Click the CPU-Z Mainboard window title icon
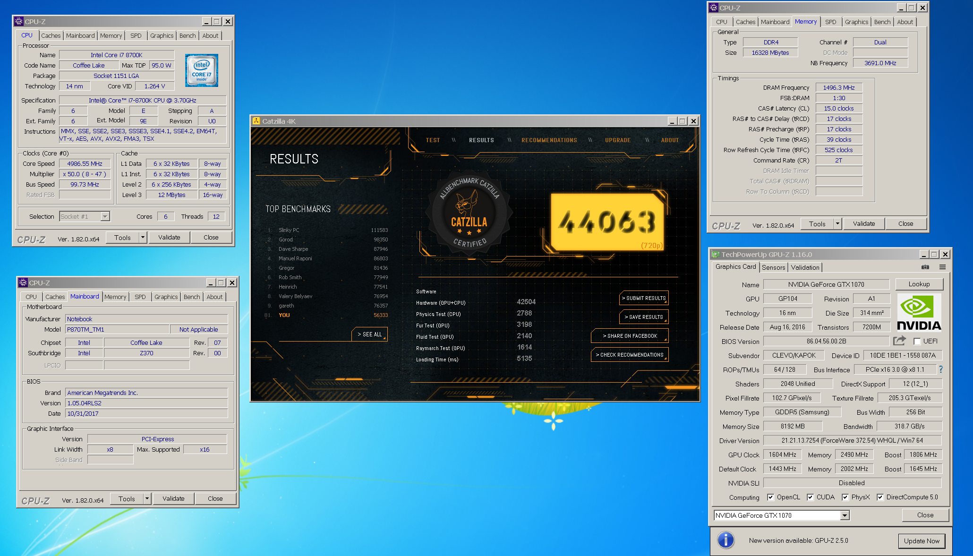This screenshot has width=973, height=556. [23, 282]
